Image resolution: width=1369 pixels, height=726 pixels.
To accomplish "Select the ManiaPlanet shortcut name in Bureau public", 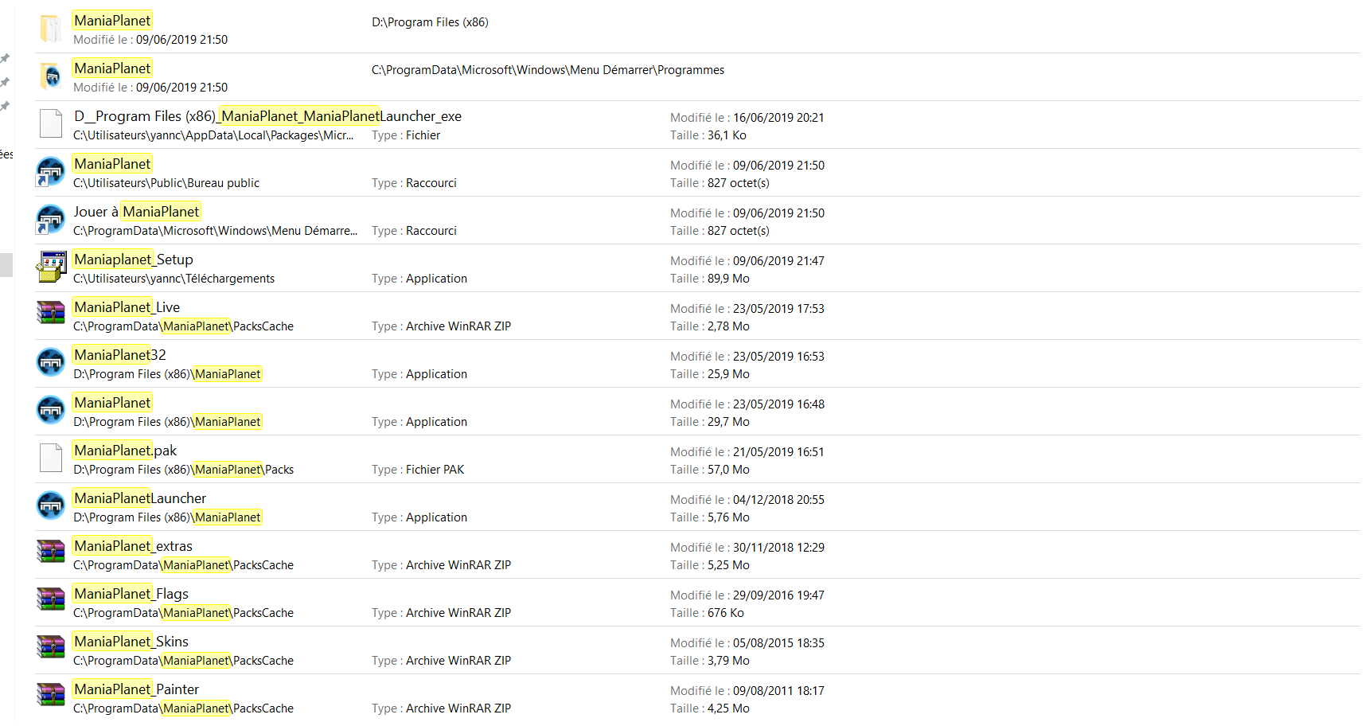I will pyautogui.click(x=112, y=164).
